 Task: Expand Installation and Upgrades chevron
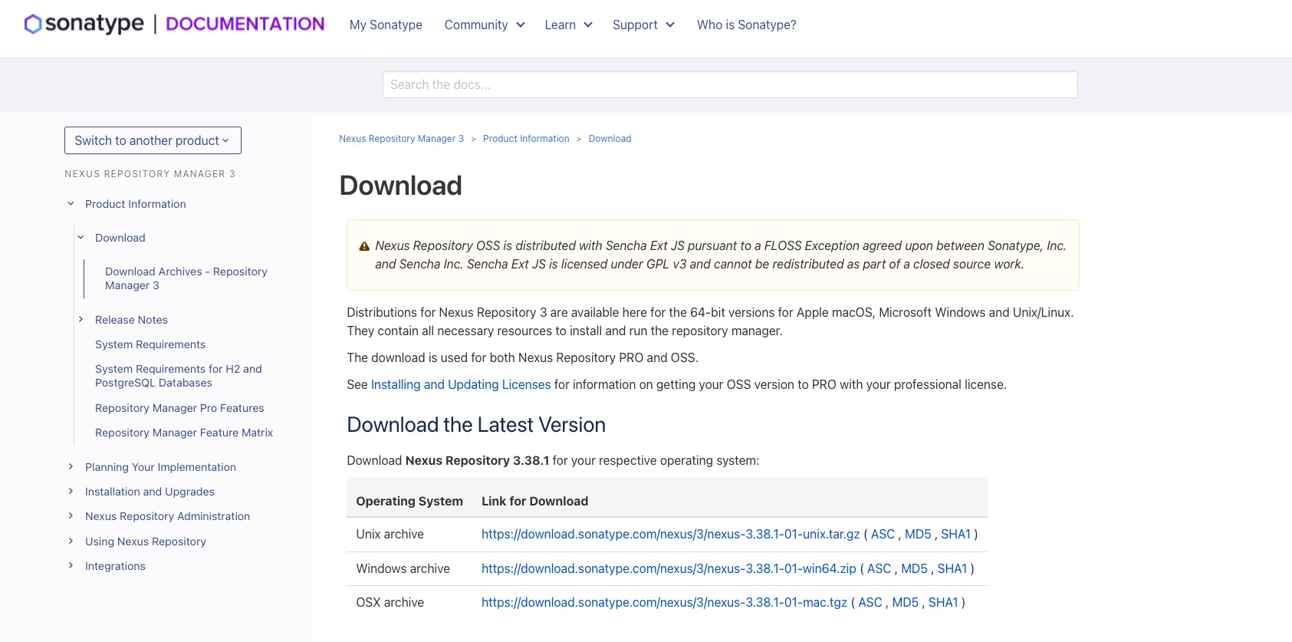(71, 492)
